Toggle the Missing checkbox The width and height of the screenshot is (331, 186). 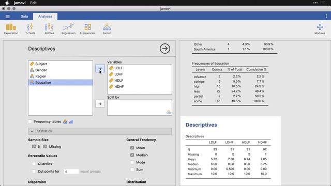(45, 146)
